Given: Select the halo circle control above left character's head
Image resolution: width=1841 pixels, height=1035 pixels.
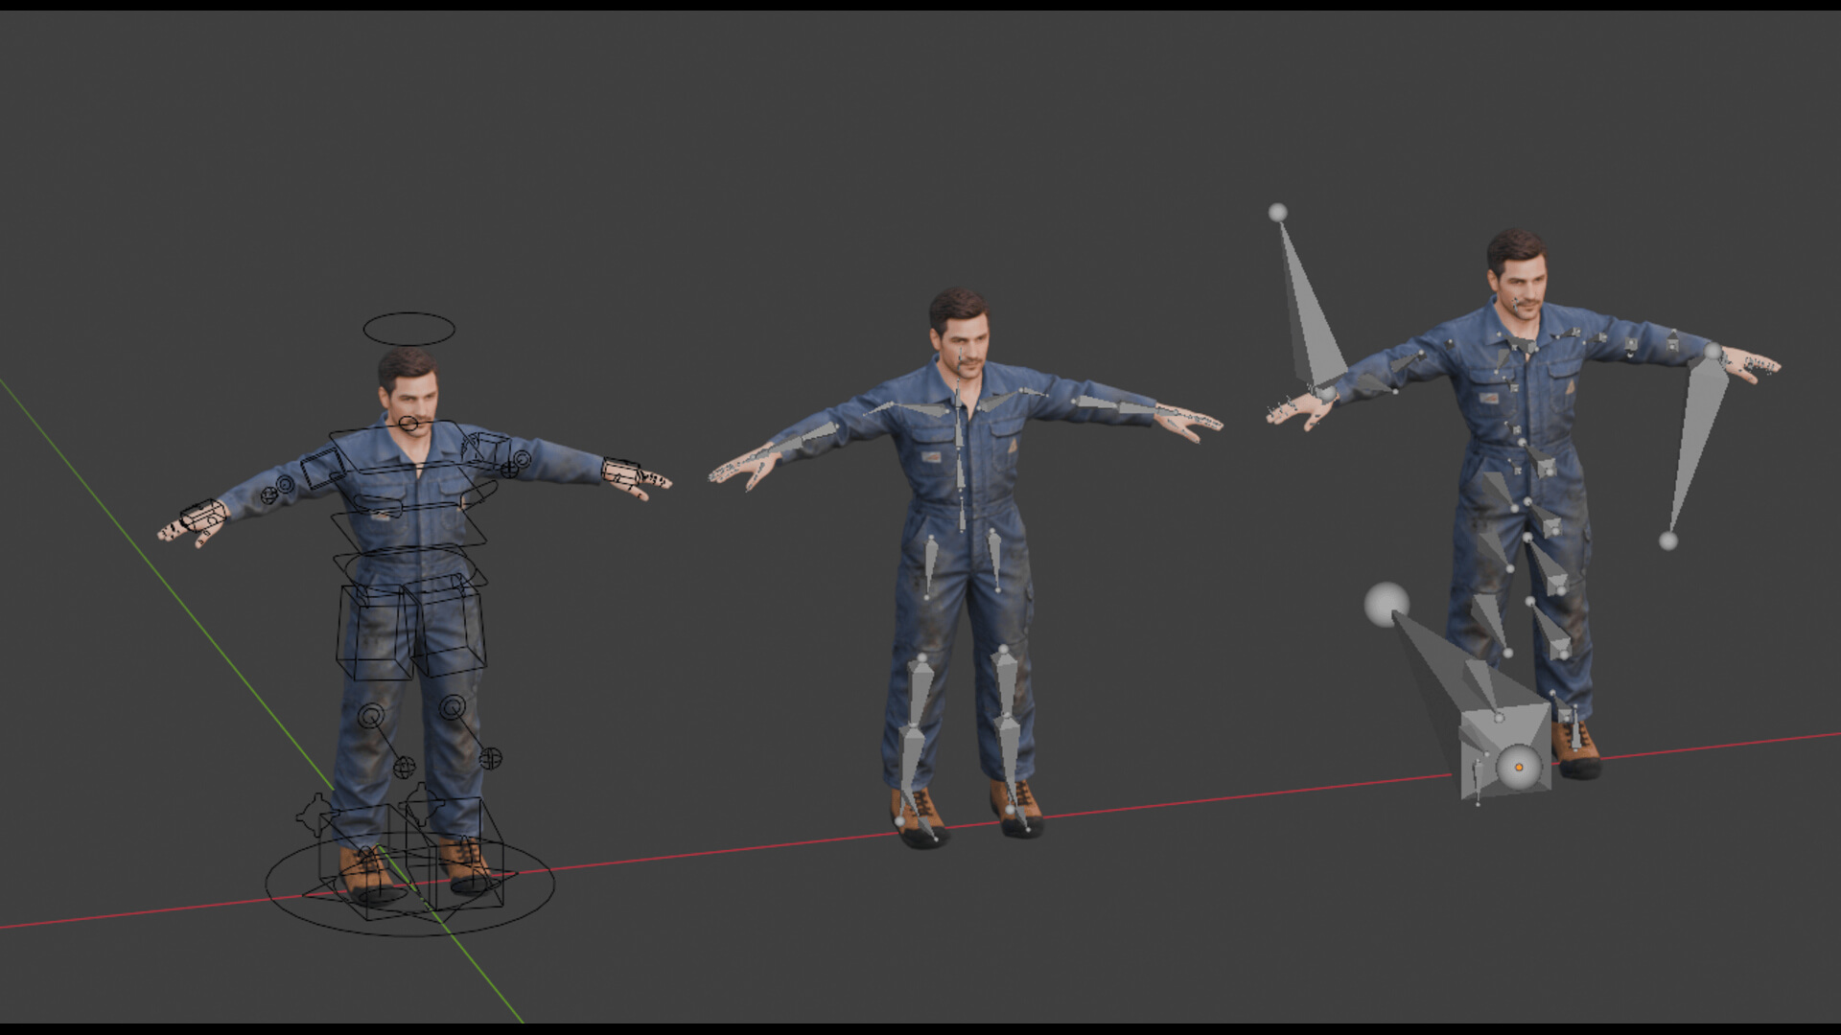Looking at the screenshot, I should [x=408, y=329].
